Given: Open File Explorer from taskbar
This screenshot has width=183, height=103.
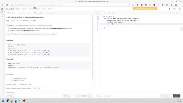Looking at the screenshot, I should (x=11, y=101).
